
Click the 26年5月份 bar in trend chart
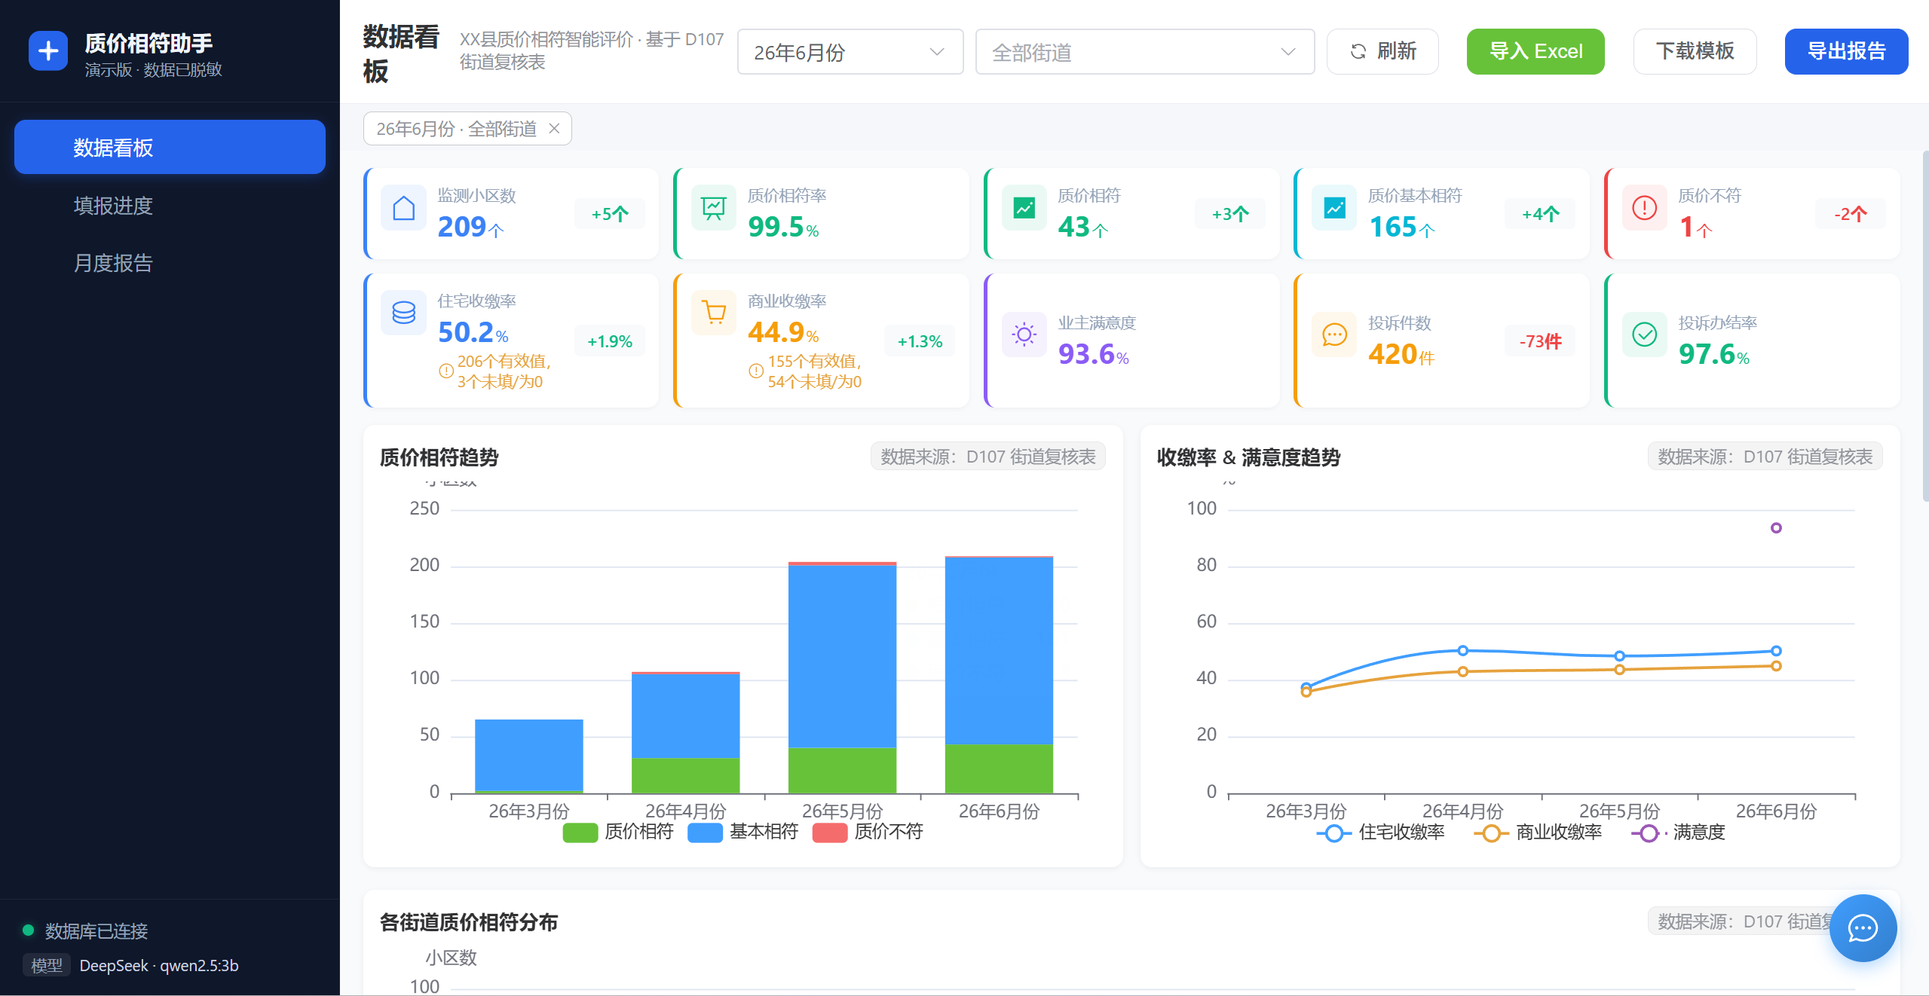pyautogui.click(x=842, y=677)
